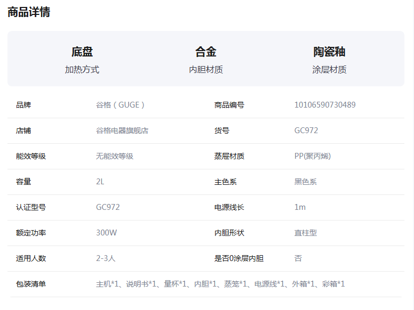Click the 是否0涂层内胆 label
This screenshot has height=310, width=414.
(238, 258)
